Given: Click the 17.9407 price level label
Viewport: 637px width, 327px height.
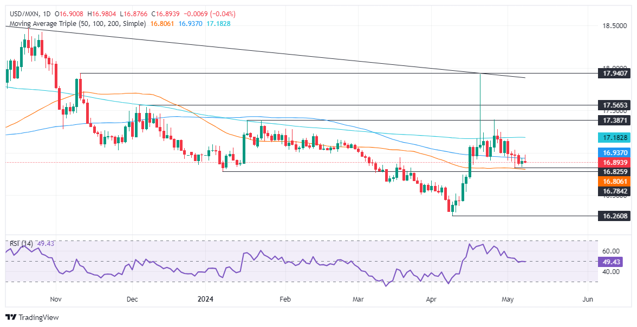Looking at the screenshot, I should point(615,74).
